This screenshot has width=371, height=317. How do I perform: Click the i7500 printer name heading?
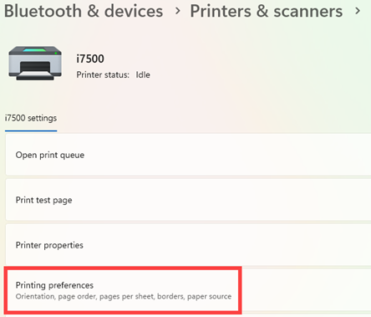coord(90,59)
